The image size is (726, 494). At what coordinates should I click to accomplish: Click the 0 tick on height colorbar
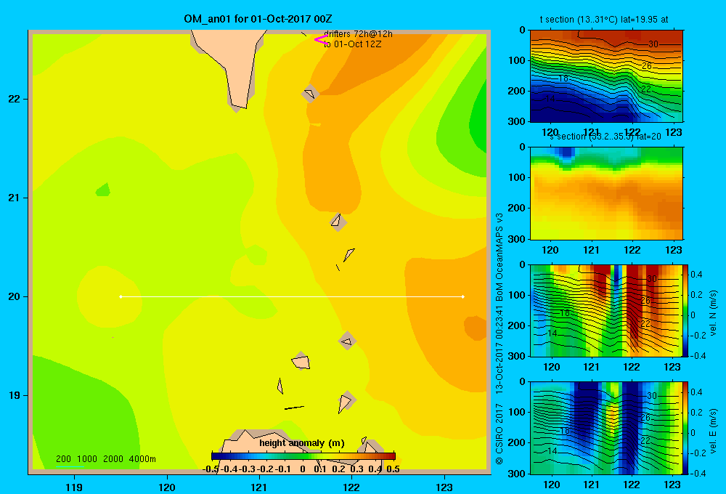302,469
